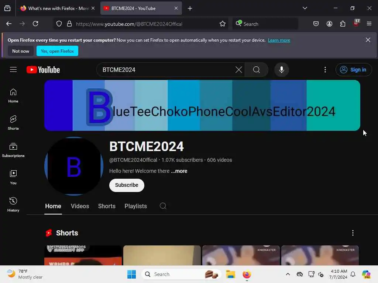Go back to the previous page
Screen dimensions: 378x283
[9, 24]
